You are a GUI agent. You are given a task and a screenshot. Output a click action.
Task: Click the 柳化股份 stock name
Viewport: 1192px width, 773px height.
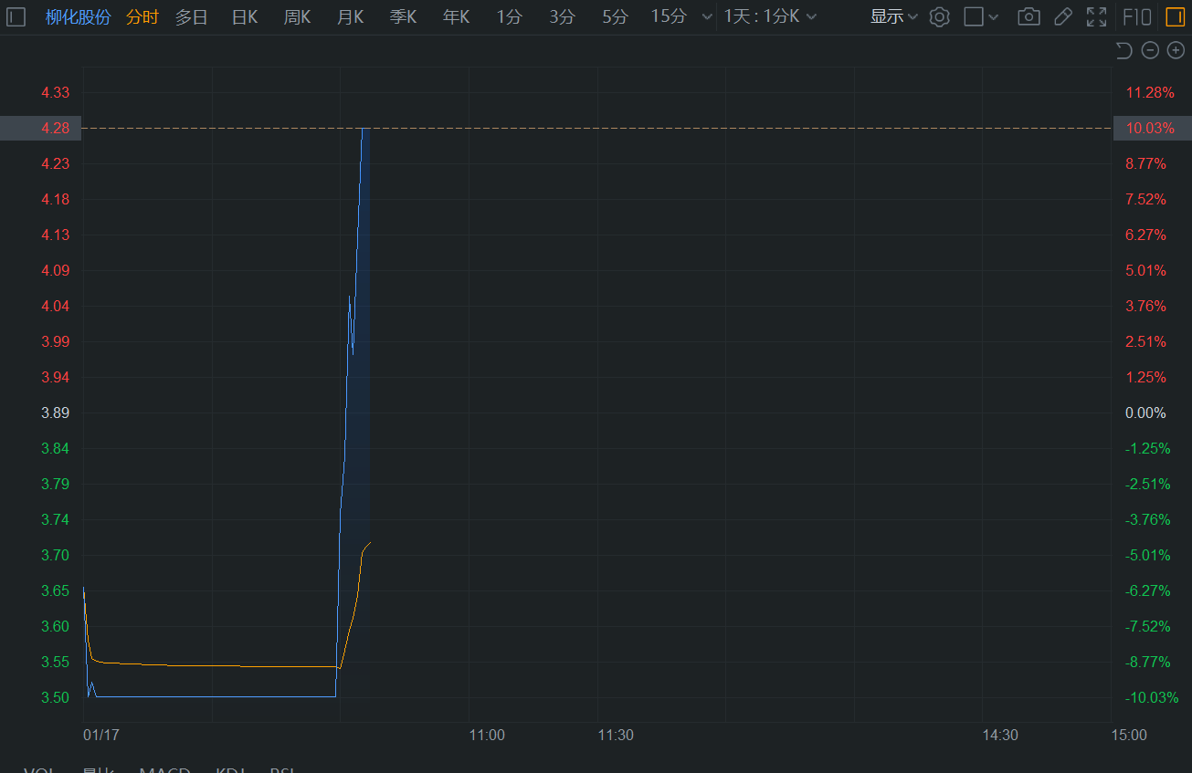click(x=78, y=16)
